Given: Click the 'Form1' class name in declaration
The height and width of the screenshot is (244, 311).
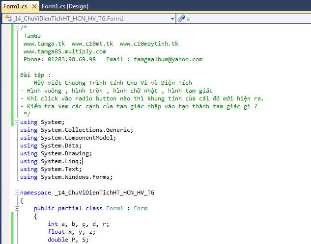Looking at the screenshot, I should [114, 208].
